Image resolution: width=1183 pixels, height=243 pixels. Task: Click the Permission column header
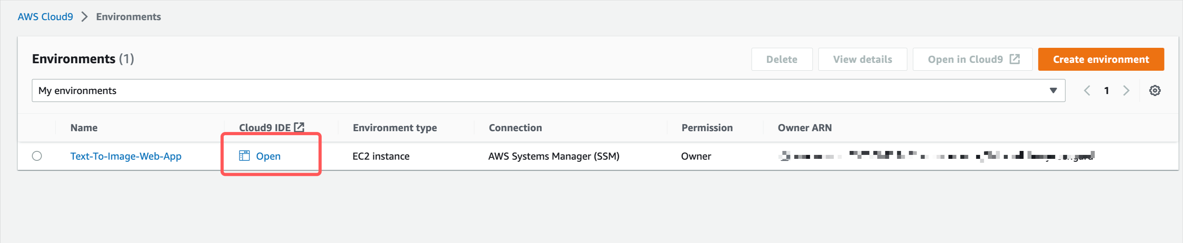pyautogui.click(x=707, y=128)
